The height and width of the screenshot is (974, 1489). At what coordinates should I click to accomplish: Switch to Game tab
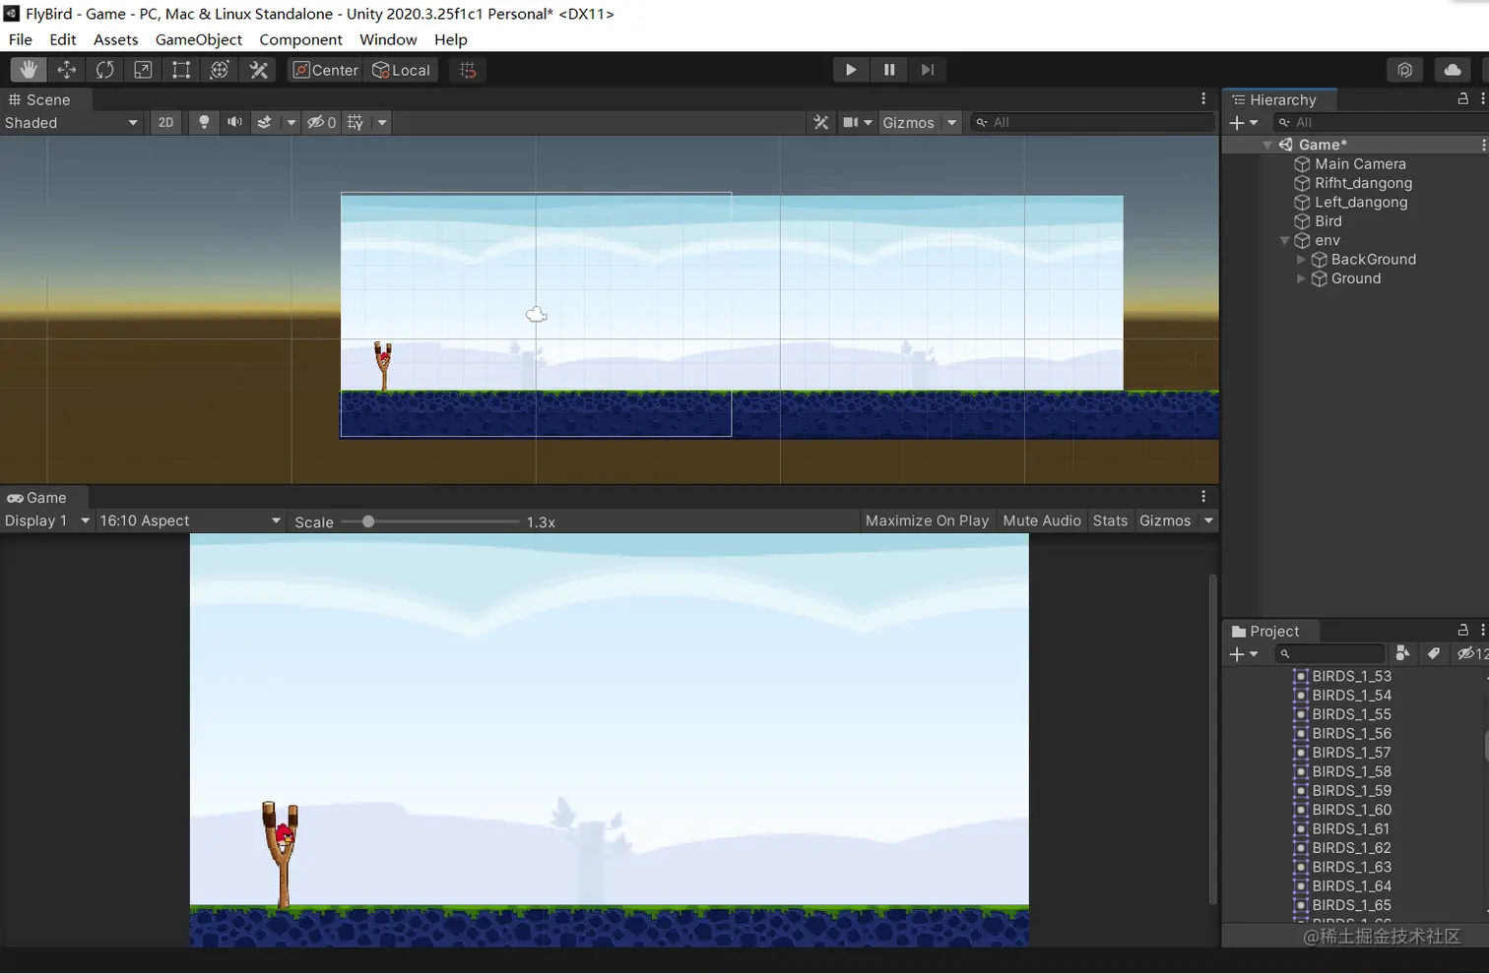tap(37, 498)
